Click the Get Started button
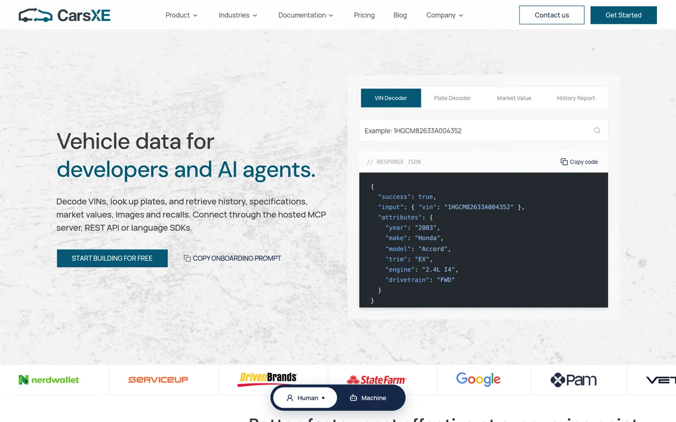This screenshot has width=676, height=422. click(624, 15)
